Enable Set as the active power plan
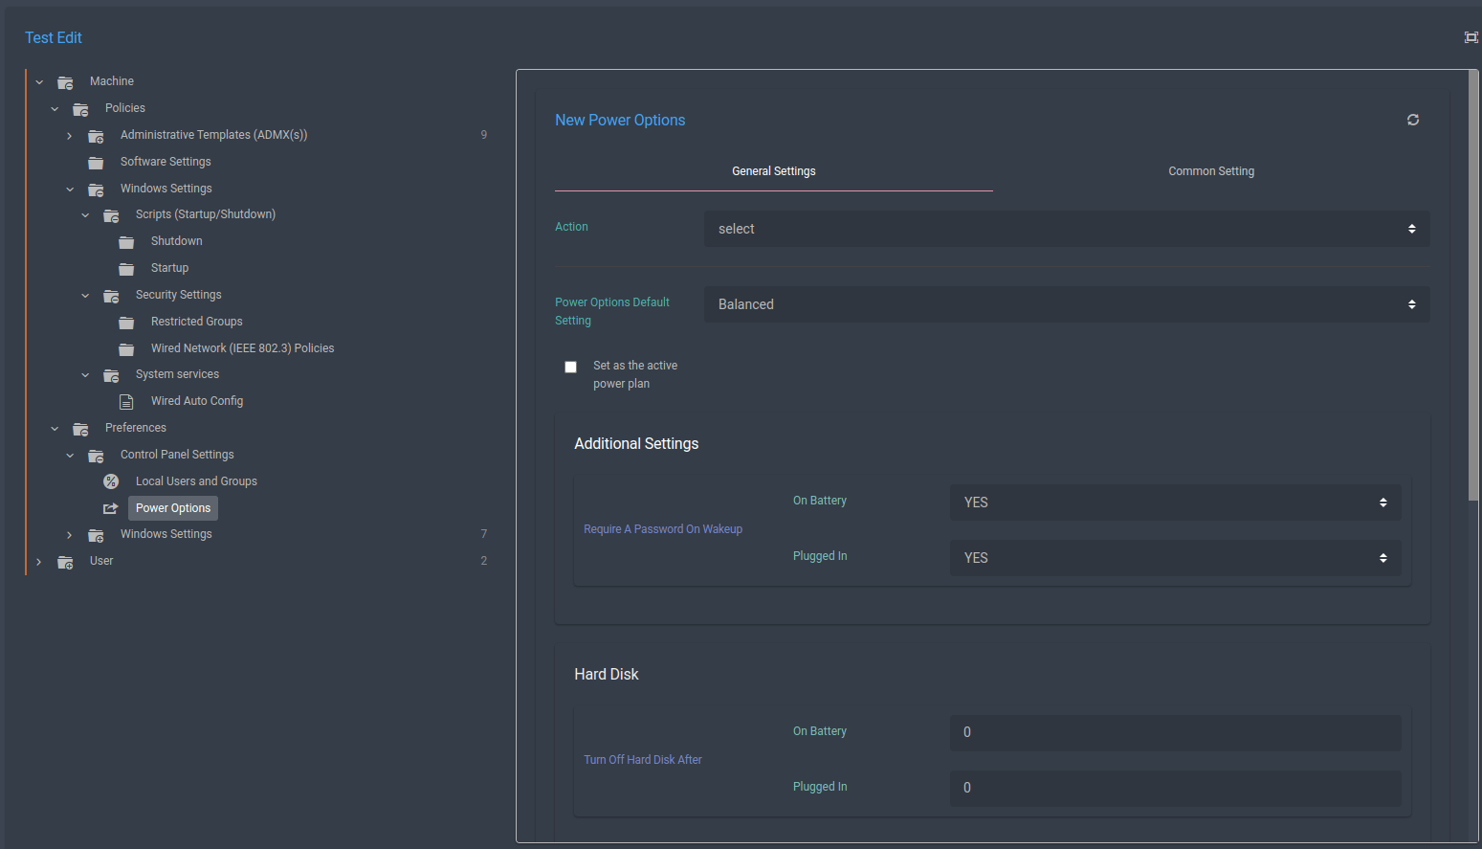This screenshot has height=849, width=1482. 570,367
